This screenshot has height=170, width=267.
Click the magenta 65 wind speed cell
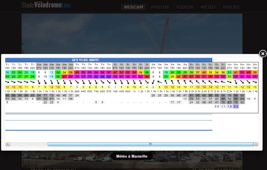coord(90,72)
